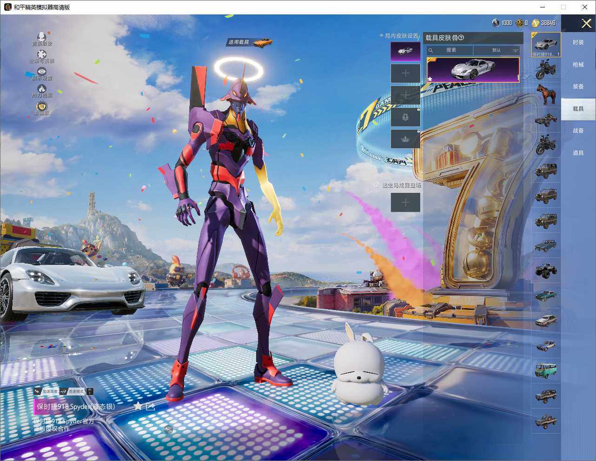Select 保时捷918 in the vehicle list
Viewport: 596px width, 461px height.
(x=546, y=45)
